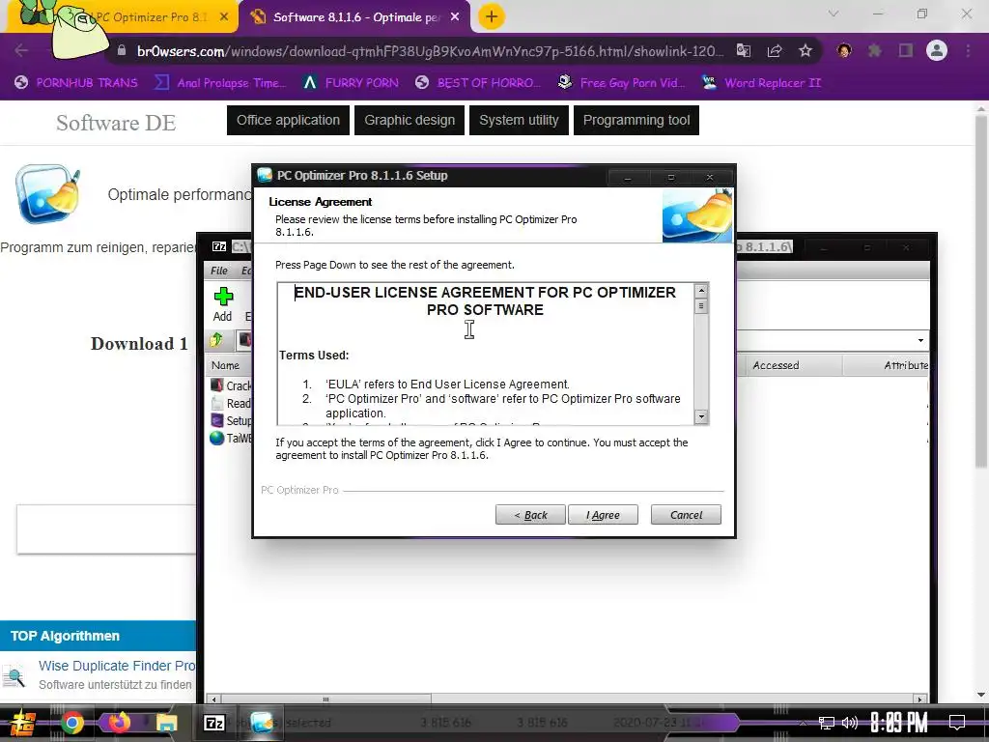Viewport: 989px width, 742px height.
Task: Cancel the PC Optimizer Pro setup
Action: pos(686,515)
